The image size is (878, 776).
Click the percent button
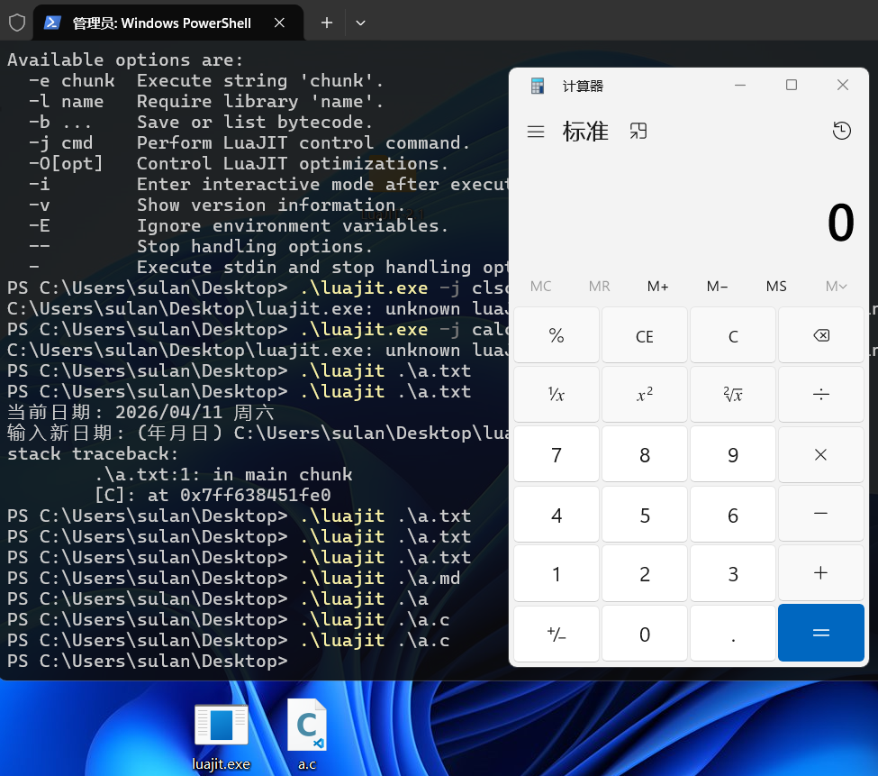[556, 336]
